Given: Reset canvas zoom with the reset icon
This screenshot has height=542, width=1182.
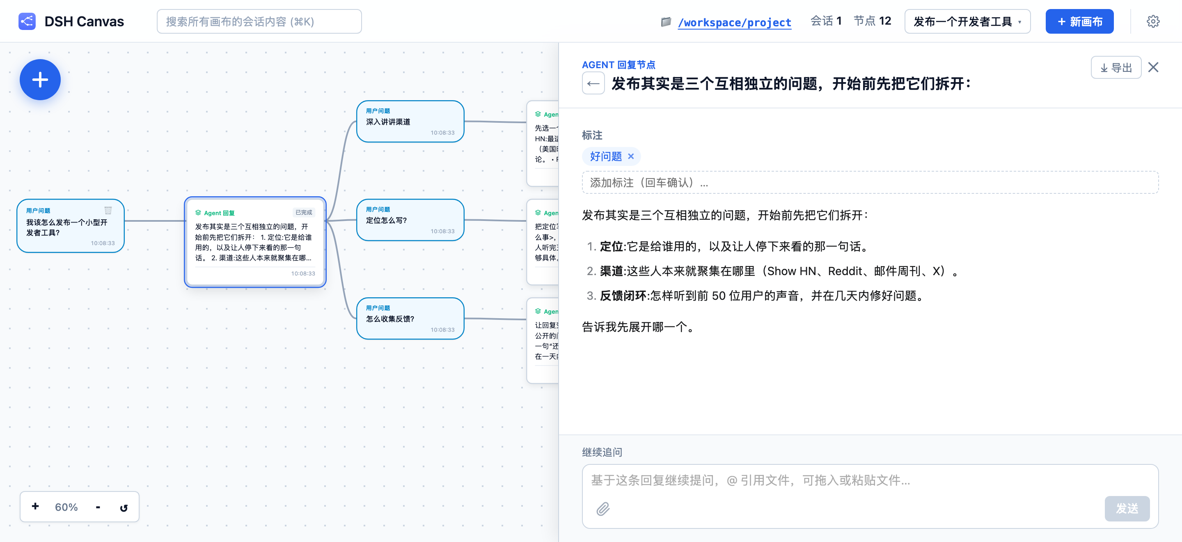Looking at the screenshot, I should pos(124,507).
